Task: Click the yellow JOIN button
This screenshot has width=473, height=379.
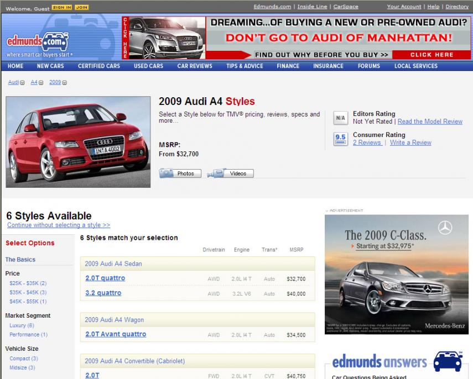Action: coord(81,7)
